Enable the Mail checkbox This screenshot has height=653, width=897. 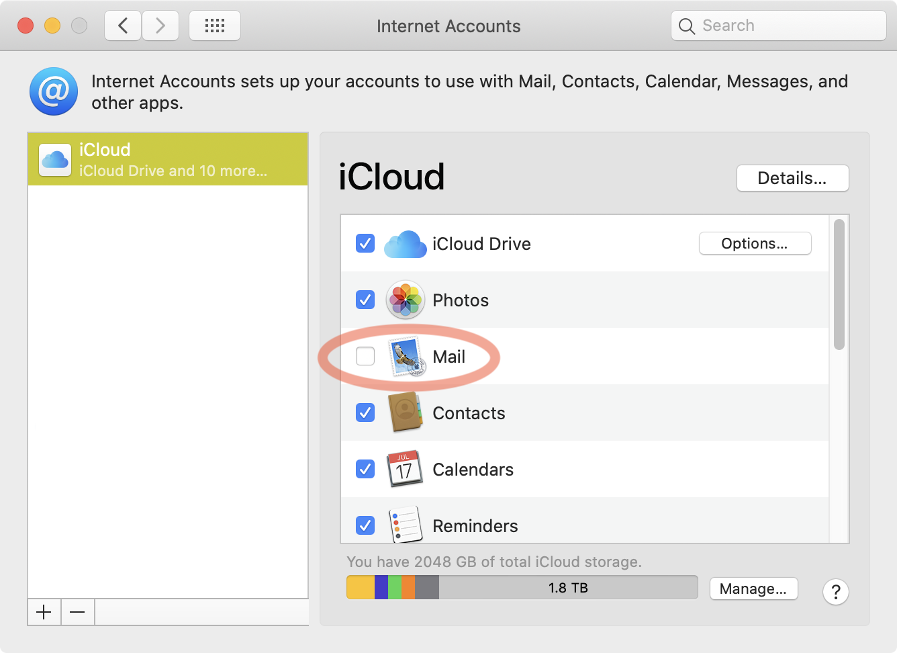click(x=365, y=356)
